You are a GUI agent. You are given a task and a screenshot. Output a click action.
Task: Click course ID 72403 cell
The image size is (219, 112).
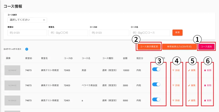(67, 85)
